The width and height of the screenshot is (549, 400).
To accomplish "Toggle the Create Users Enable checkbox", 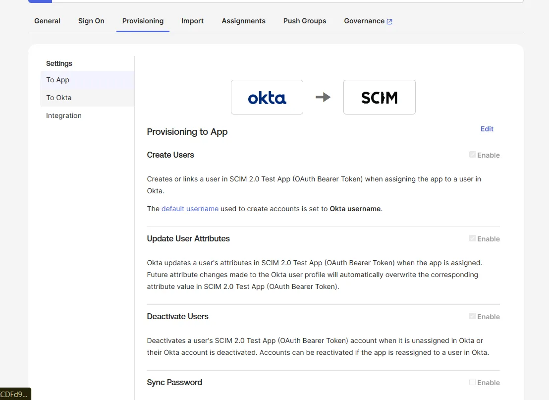I will coord(472,155).
